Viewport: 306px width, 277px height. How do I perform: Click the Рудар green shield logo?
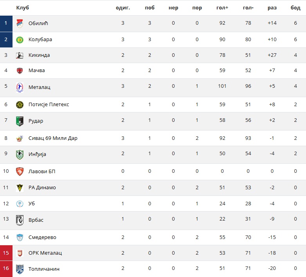(20, 121)
